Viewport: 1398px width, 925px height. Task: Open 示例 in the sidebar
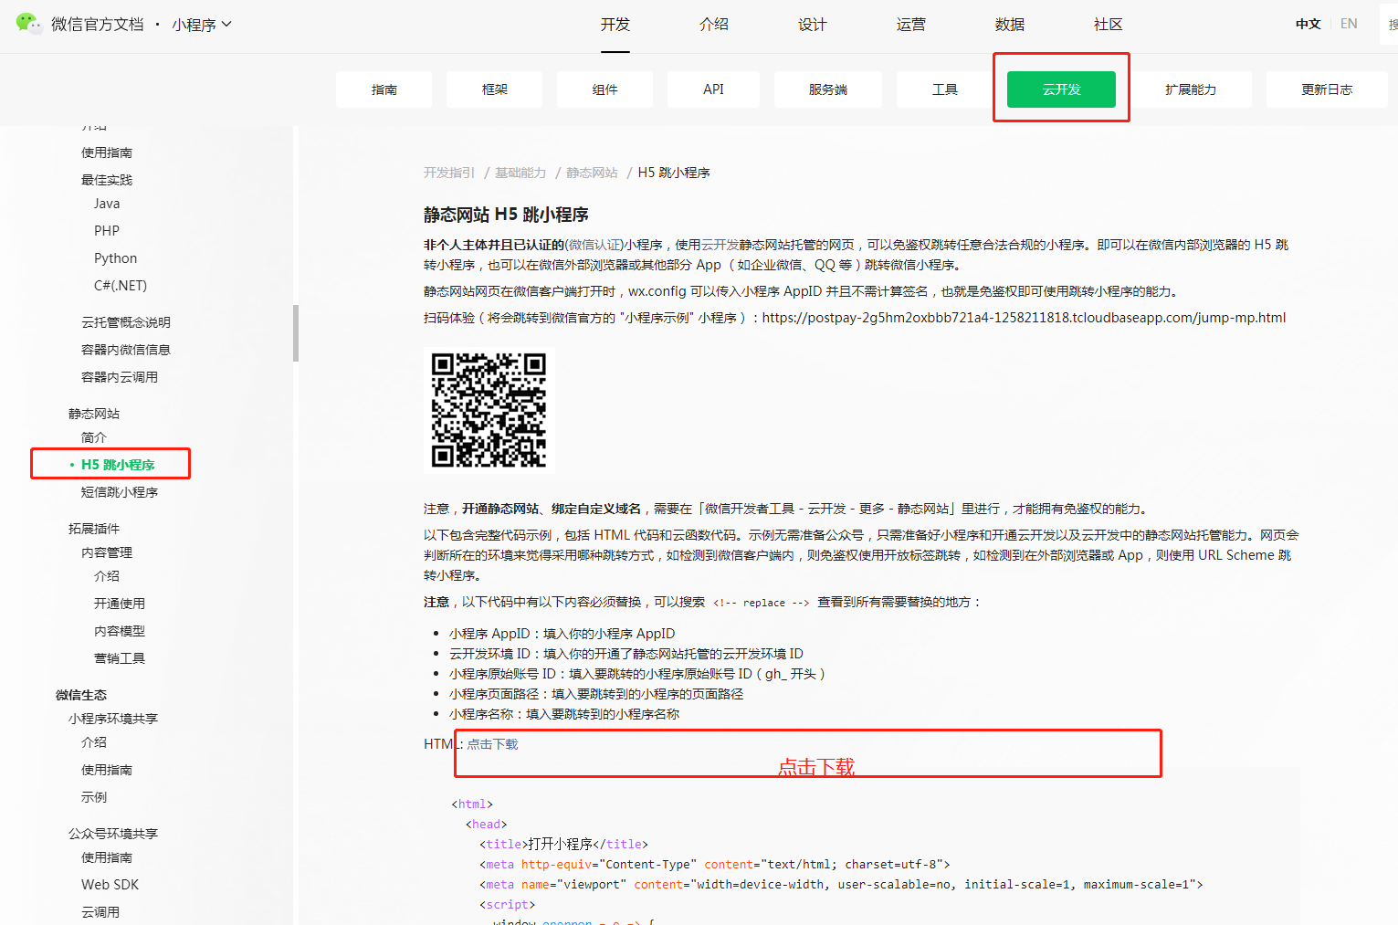[x=94, y=797]
